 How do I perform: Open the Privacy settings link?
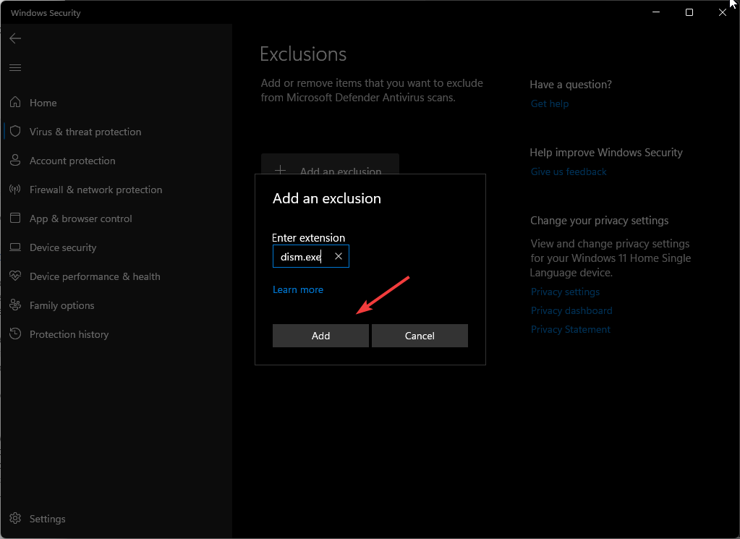(565, 292)
